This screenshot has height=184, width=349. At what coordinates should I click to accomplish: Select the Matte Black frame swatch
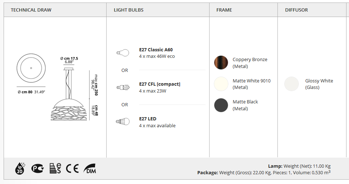click(221, 105)
